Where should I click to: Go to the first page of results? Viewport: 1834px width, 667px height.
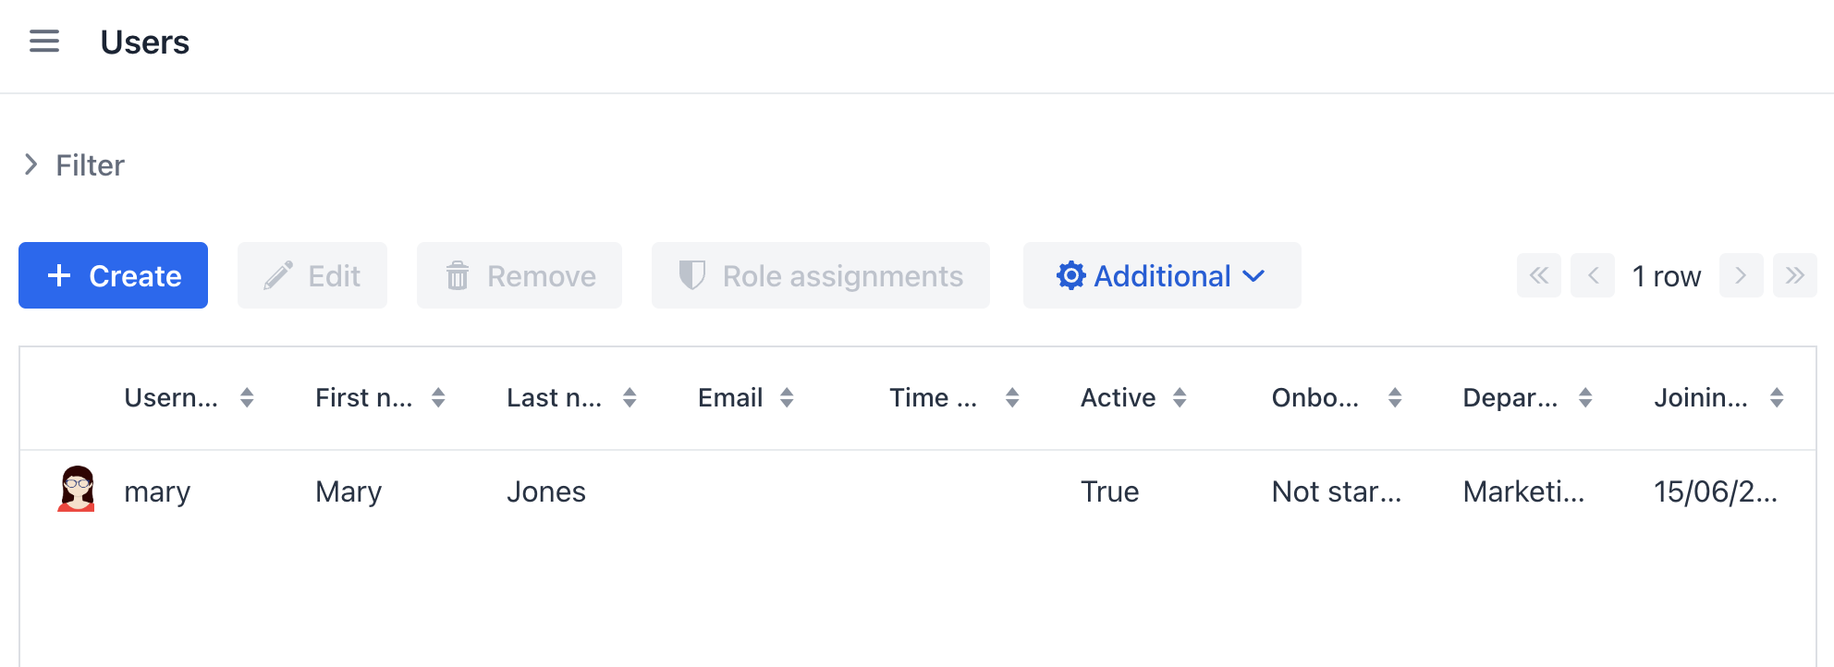(1538, 275)
